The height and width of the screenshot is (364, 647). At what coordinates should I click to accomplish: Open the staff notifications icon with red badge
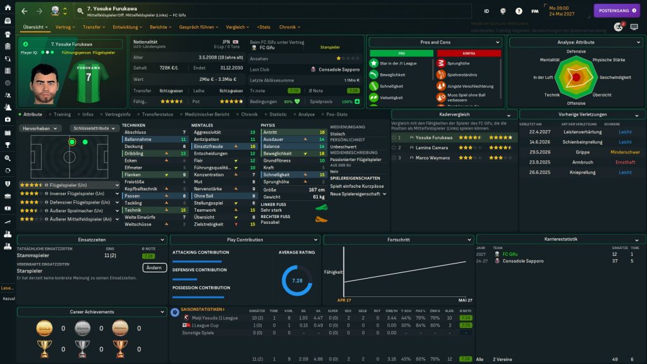pos(618,27)
